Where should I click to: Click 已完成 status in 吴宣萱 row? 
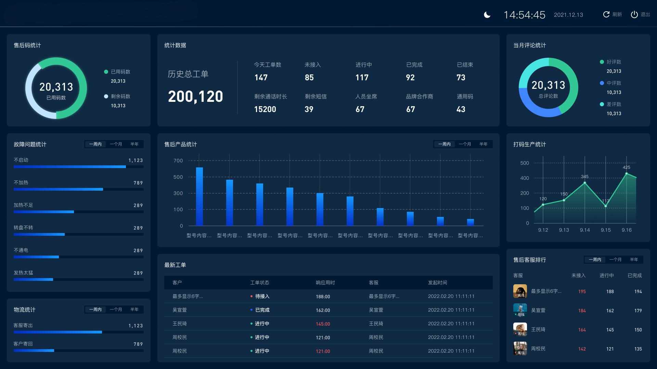[262, 310]
